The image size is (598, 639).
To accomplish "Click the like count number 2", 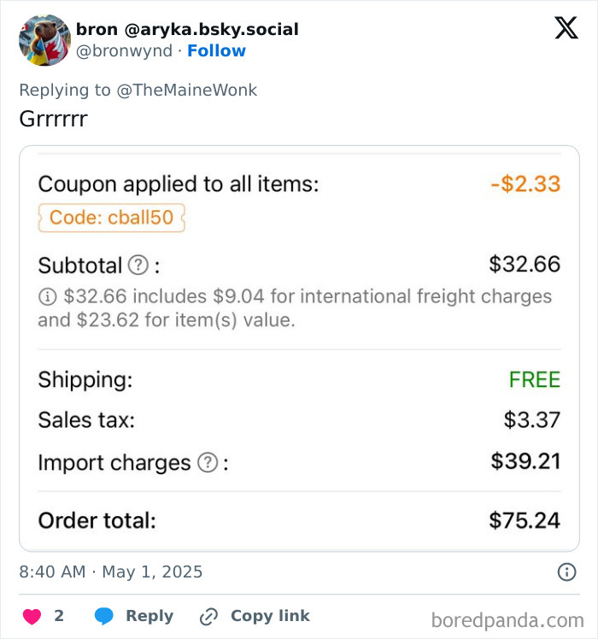I will click(x=59, y=616).
